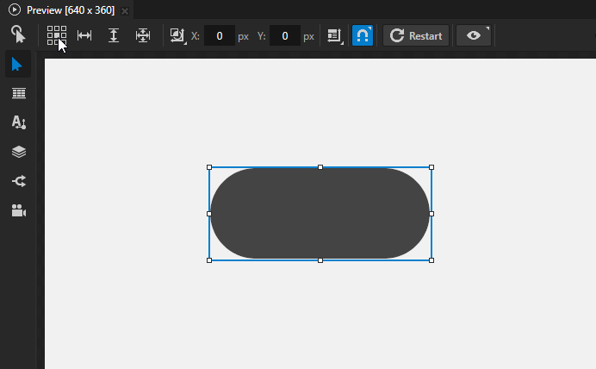The image size is (596, 369).
Task: Click the stacked layers icon in sidebar
Action: 18,152
